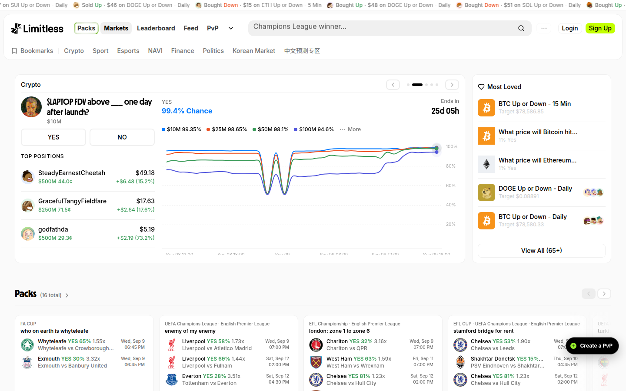Image resolution: width=626 pixels, height=391 pixels.
Task: Select the Korean Market category
Action: point(254,51)
